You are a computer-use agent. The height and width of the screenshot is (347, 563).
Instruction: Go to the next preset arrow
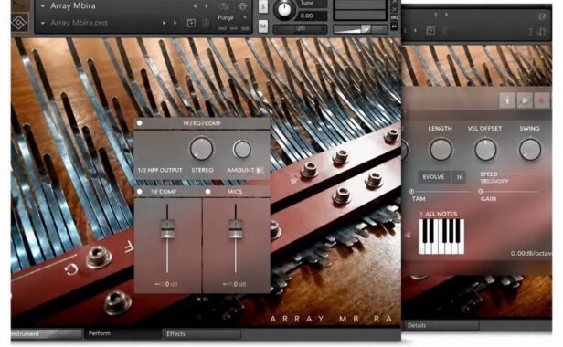[175, 23]
